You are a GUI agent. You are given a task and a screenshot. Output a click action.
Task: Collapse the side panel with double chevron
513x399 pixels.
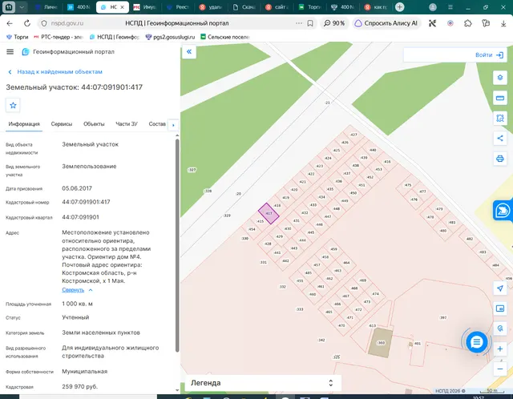189,51
